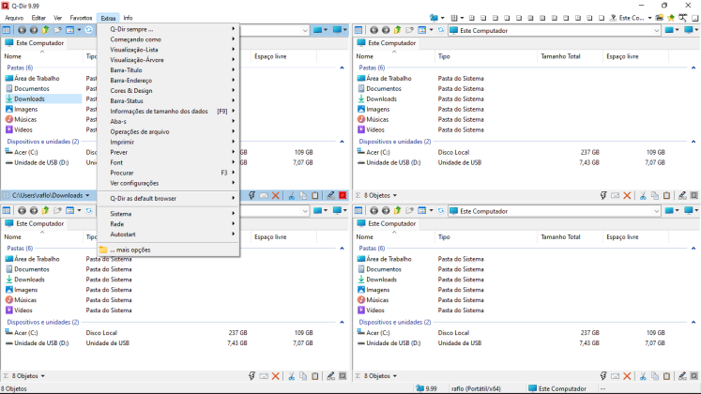Open the ... mais opções entry
Image resolution: width=701 pixels, height=394 pixels.
pyautogui.click(x=169, y=250)
